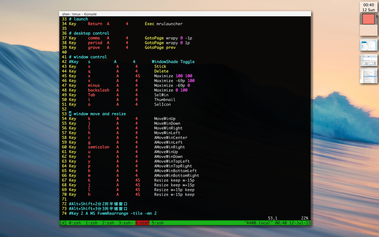Click the desktop clock showing 00:40
379x237 pixels.
click(x=369, y=5)
